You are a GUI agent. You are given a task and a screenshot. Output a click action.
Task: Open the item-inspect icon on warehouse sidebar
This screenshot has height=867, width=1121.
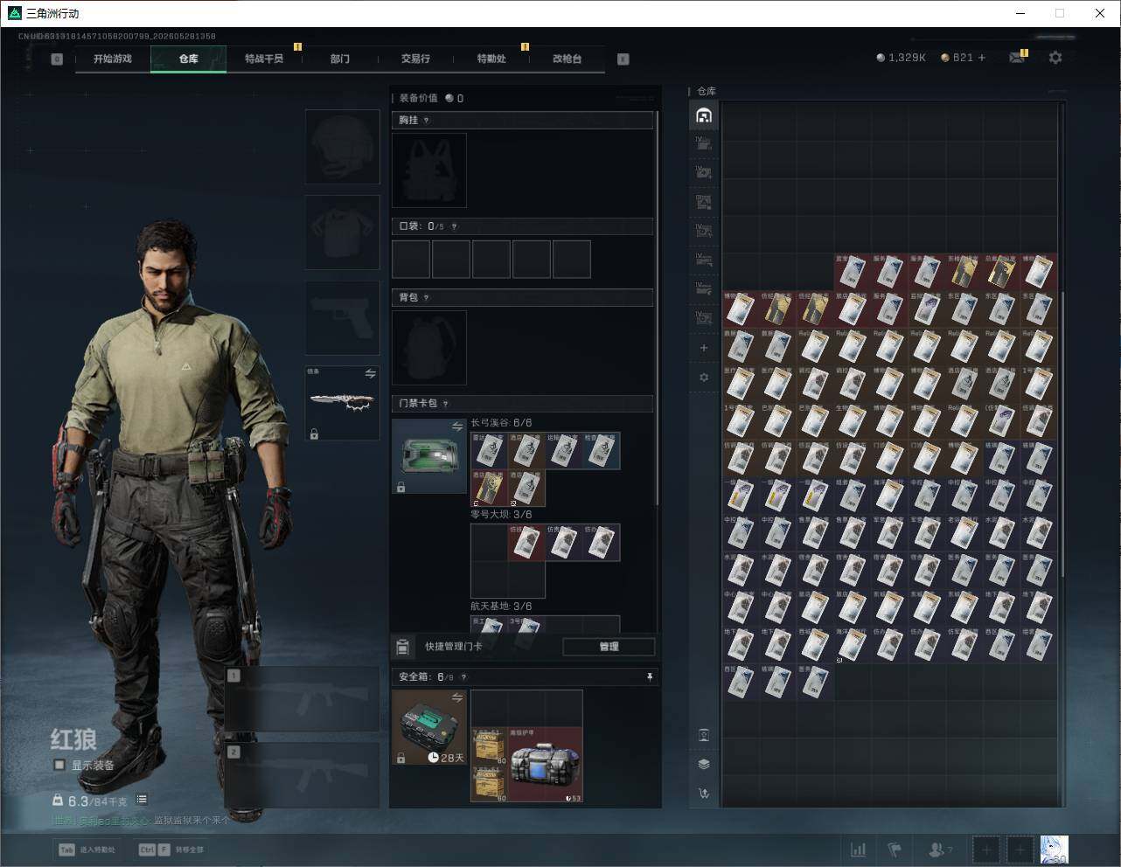(704, 735)
